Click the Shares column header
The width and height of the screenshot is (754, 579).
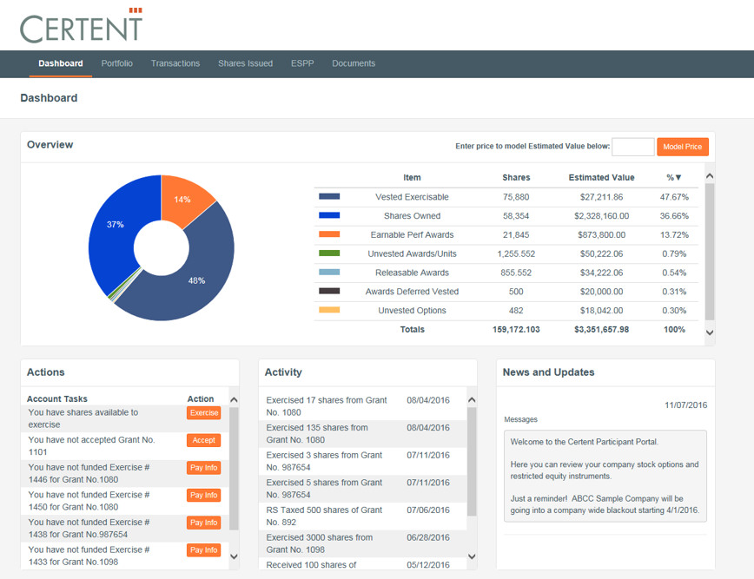(516, 177)
